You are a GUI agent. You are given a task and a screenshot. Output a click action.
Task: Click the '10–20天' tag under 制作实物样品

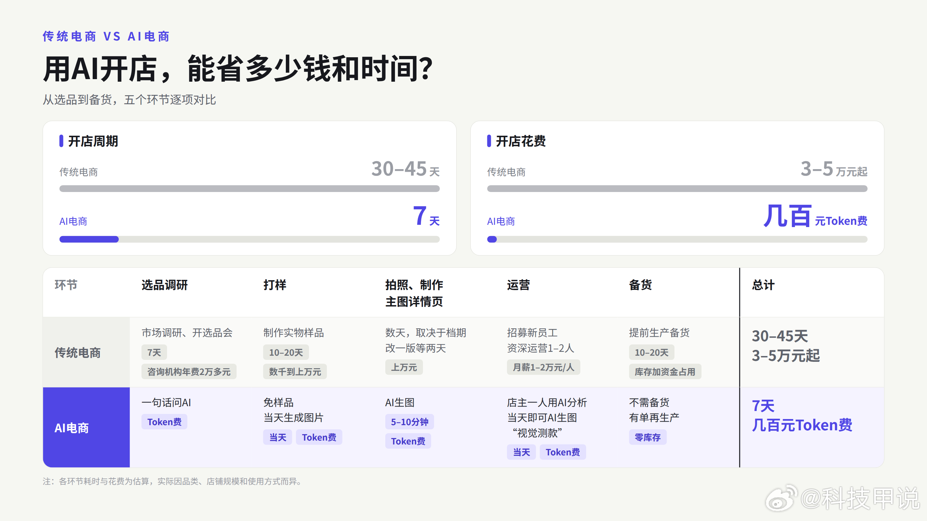click(x=286, y=352)
